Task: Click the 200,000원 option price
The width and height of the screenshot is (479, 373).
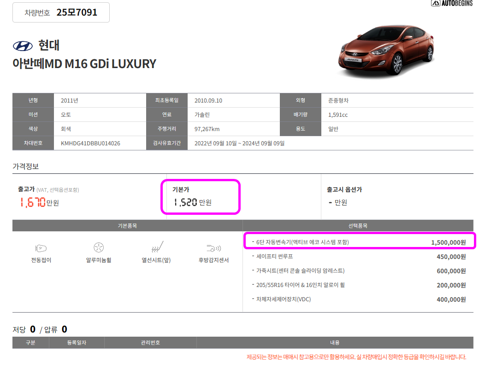Action: tap(451, 286)
